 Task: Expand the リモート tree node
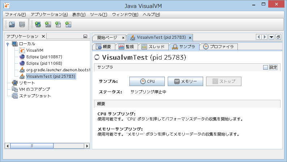click(8, 83)
